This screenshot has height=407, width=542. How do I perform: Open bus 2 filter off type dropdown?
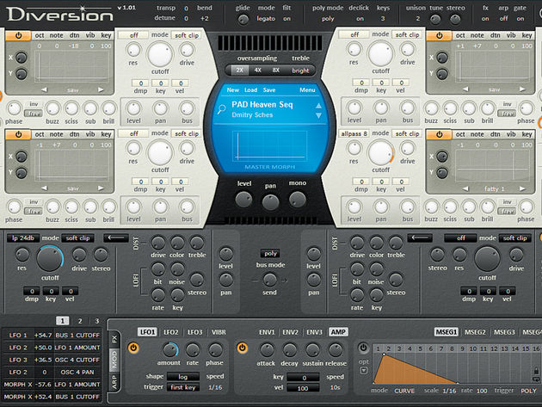point(461,237)
